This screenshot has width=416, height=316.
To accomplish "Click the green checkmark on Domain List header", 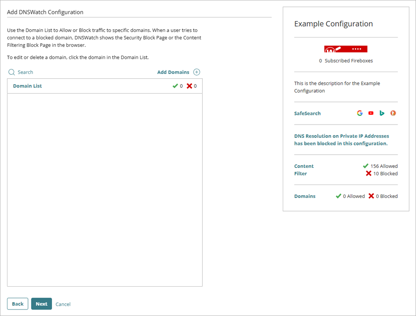I will tap(176, 86).
